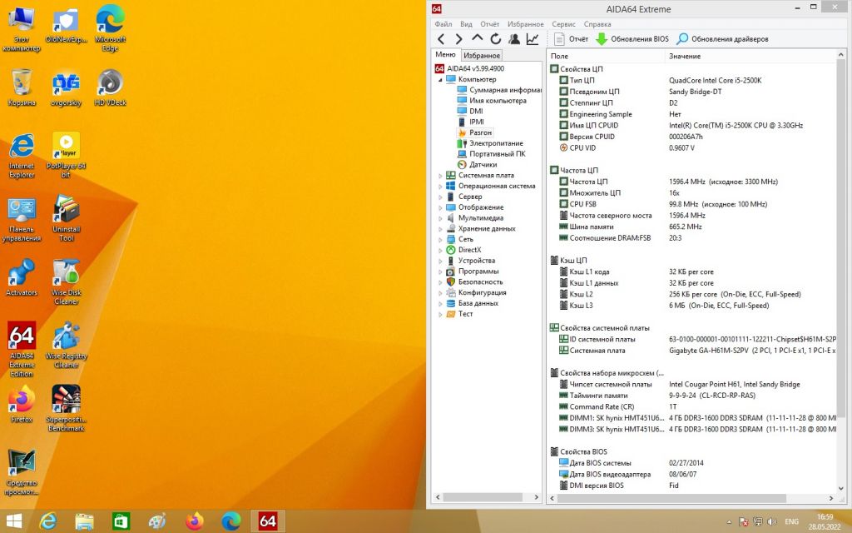Screen dimensions: 852x533
Task: Click the Отчёт report toolbar button
Action: click(x=571, y=39)
